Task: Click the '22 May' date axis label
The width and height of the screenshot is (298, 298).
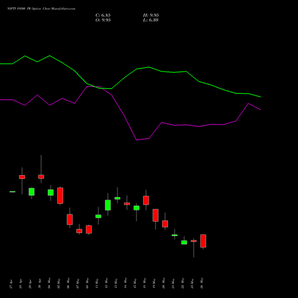Action: click(183, 283)
